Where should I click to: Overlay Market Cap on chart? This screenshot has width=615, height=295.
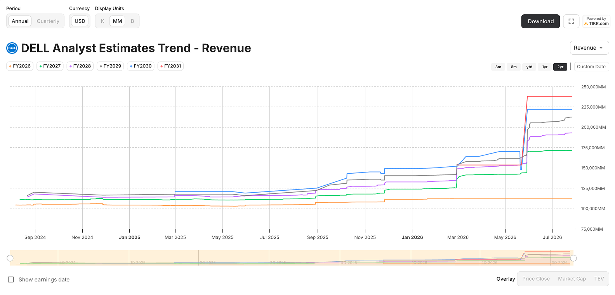(572, 279)
